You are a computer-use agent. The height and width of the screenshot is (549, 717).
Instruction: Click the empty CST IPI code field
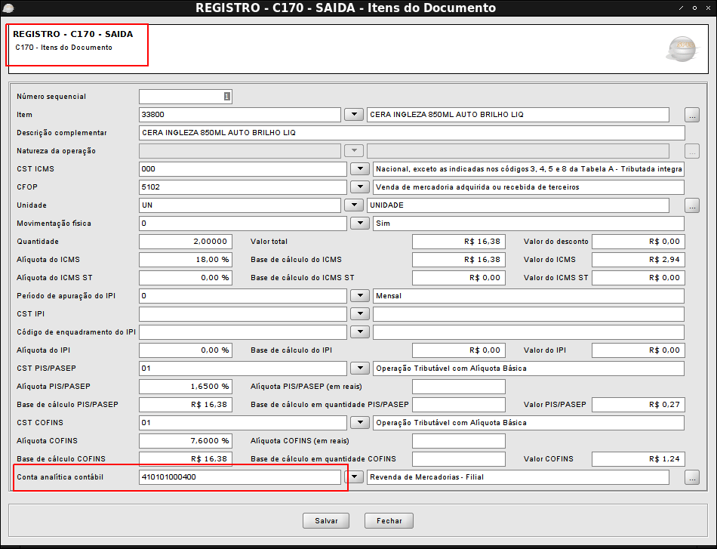[243, 314]
